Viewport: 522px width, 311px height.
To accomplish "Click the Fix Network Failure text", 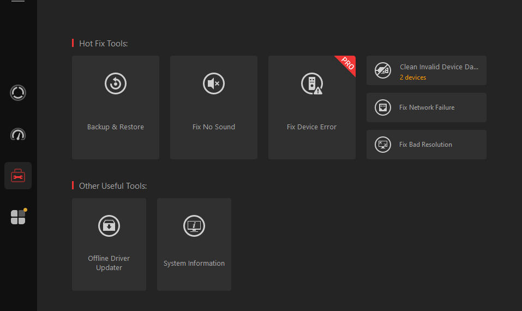I will tap(427, 107).
